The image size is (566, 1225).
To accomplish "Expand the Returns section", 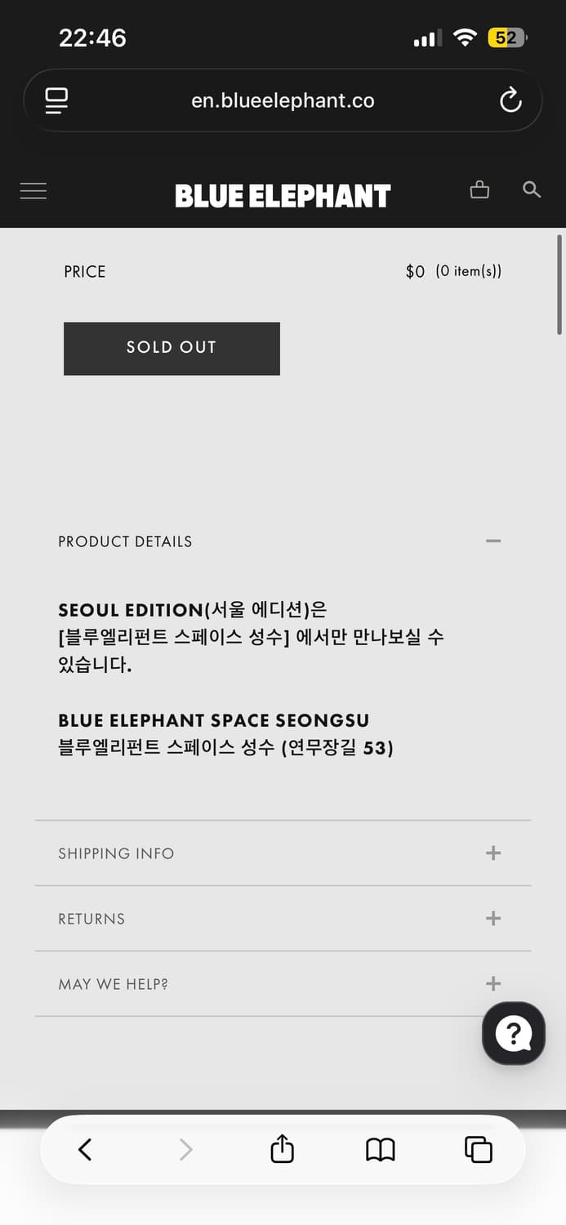I will pos(492,919).
